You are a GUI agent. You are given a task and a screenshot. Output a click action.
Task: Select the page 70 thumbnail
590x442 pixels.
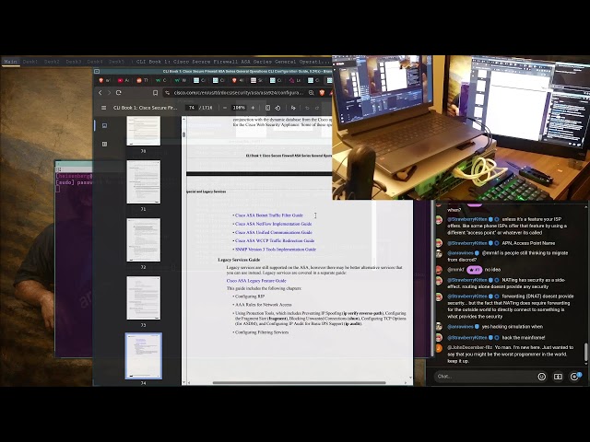click(x=144, y=131)
